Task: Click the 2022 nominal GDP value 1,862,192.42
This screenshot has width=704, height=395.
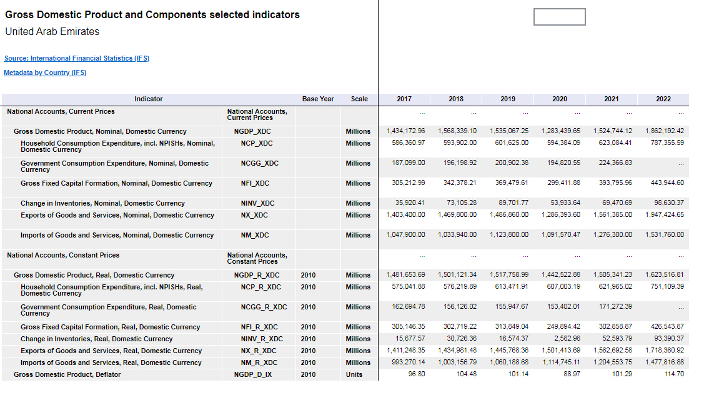Action: click(665, 131)
